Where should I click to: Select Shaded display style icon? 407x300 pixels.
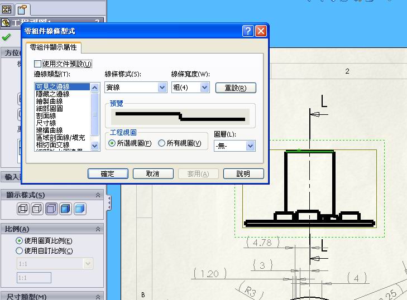coord(80,209)
